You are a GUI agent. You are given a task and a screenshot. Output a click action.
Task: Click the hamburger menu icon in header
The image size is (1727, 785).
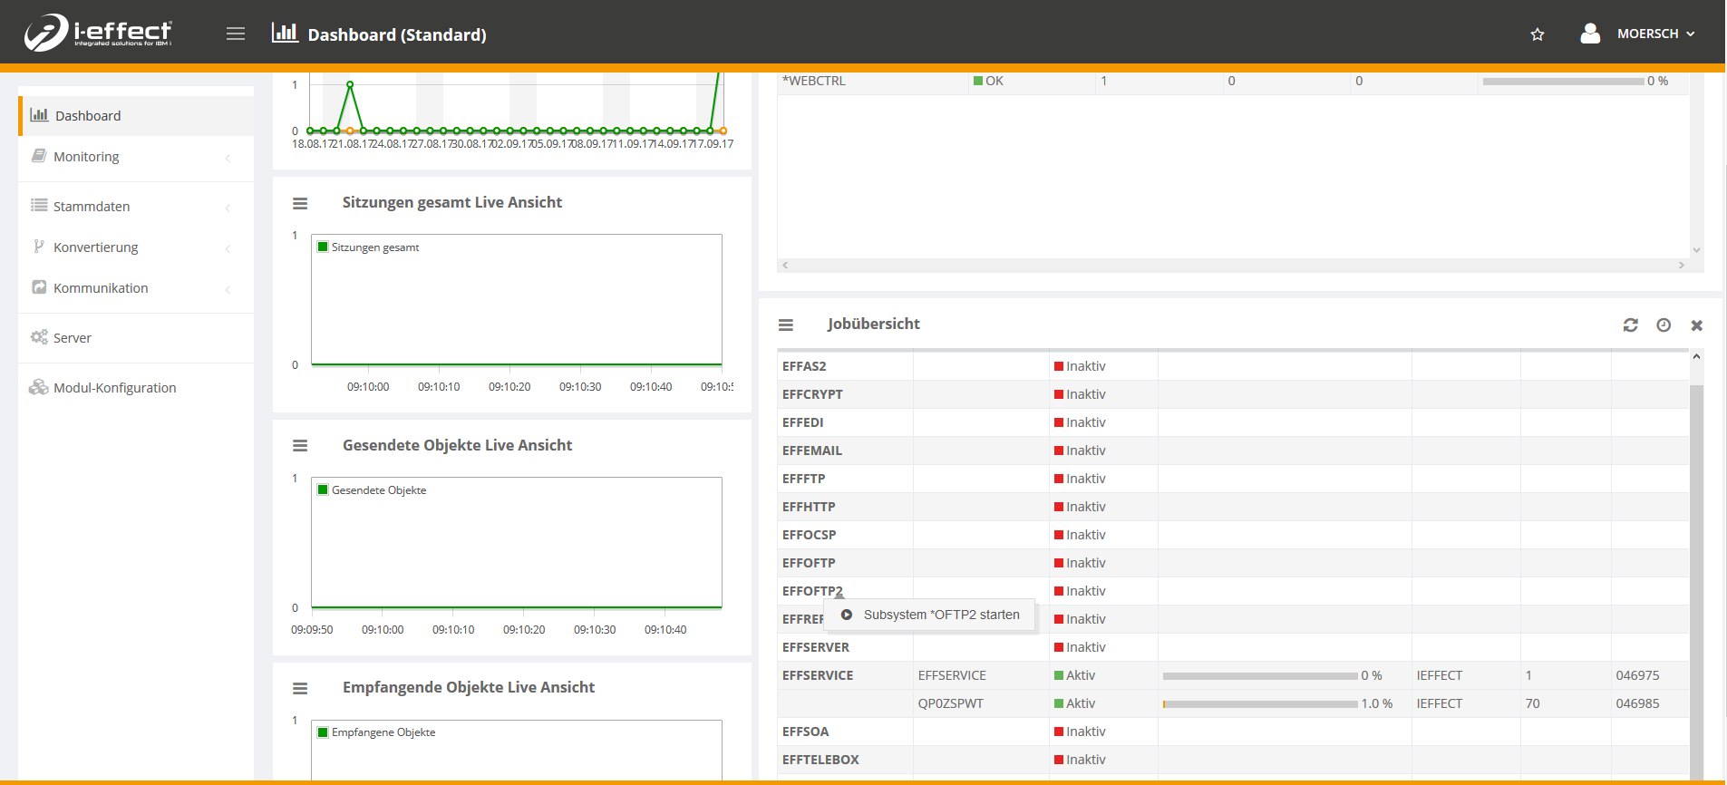pos(236,34)
